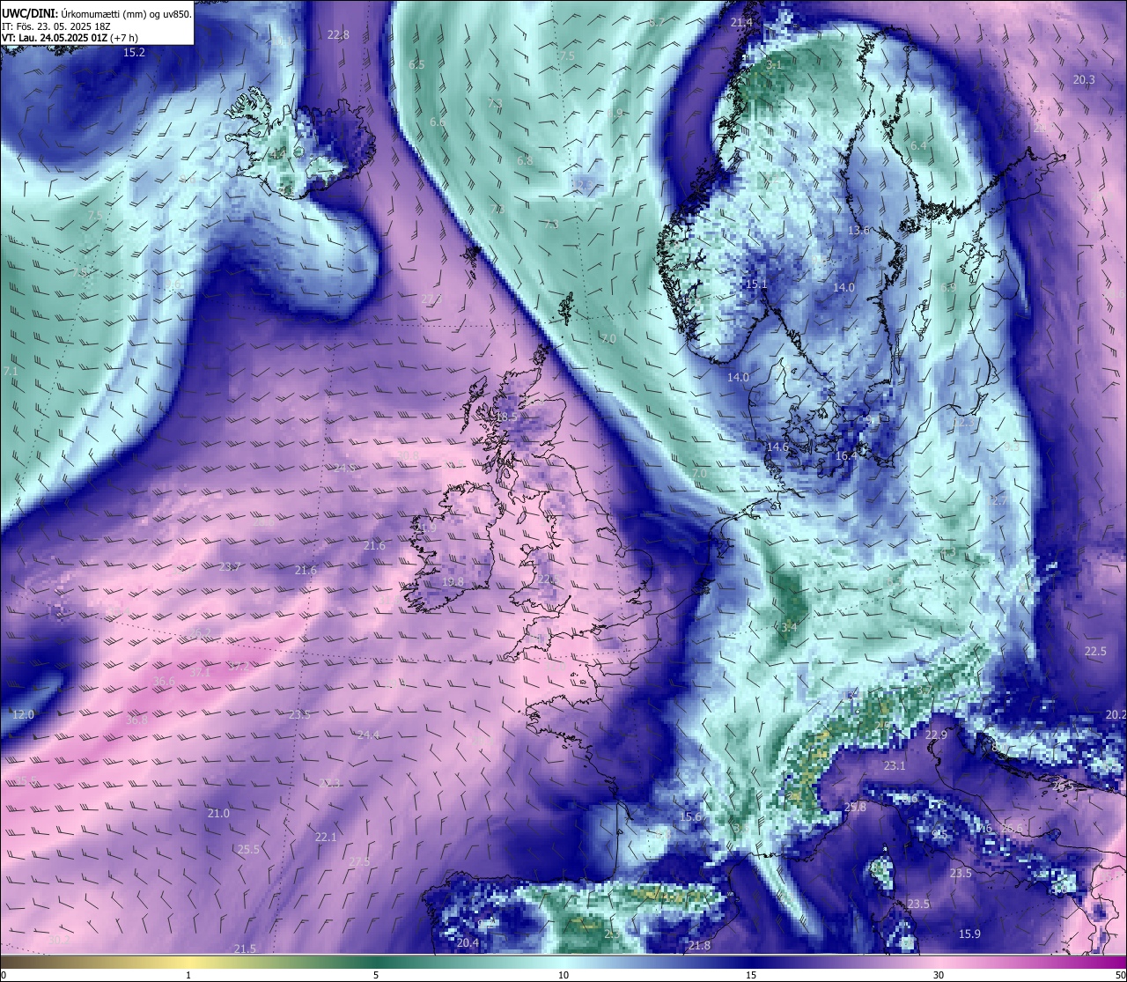Click the 20.2 value at the right edge
The height and width of the screenshot is (982, 1127).
tap(1116, 714)
